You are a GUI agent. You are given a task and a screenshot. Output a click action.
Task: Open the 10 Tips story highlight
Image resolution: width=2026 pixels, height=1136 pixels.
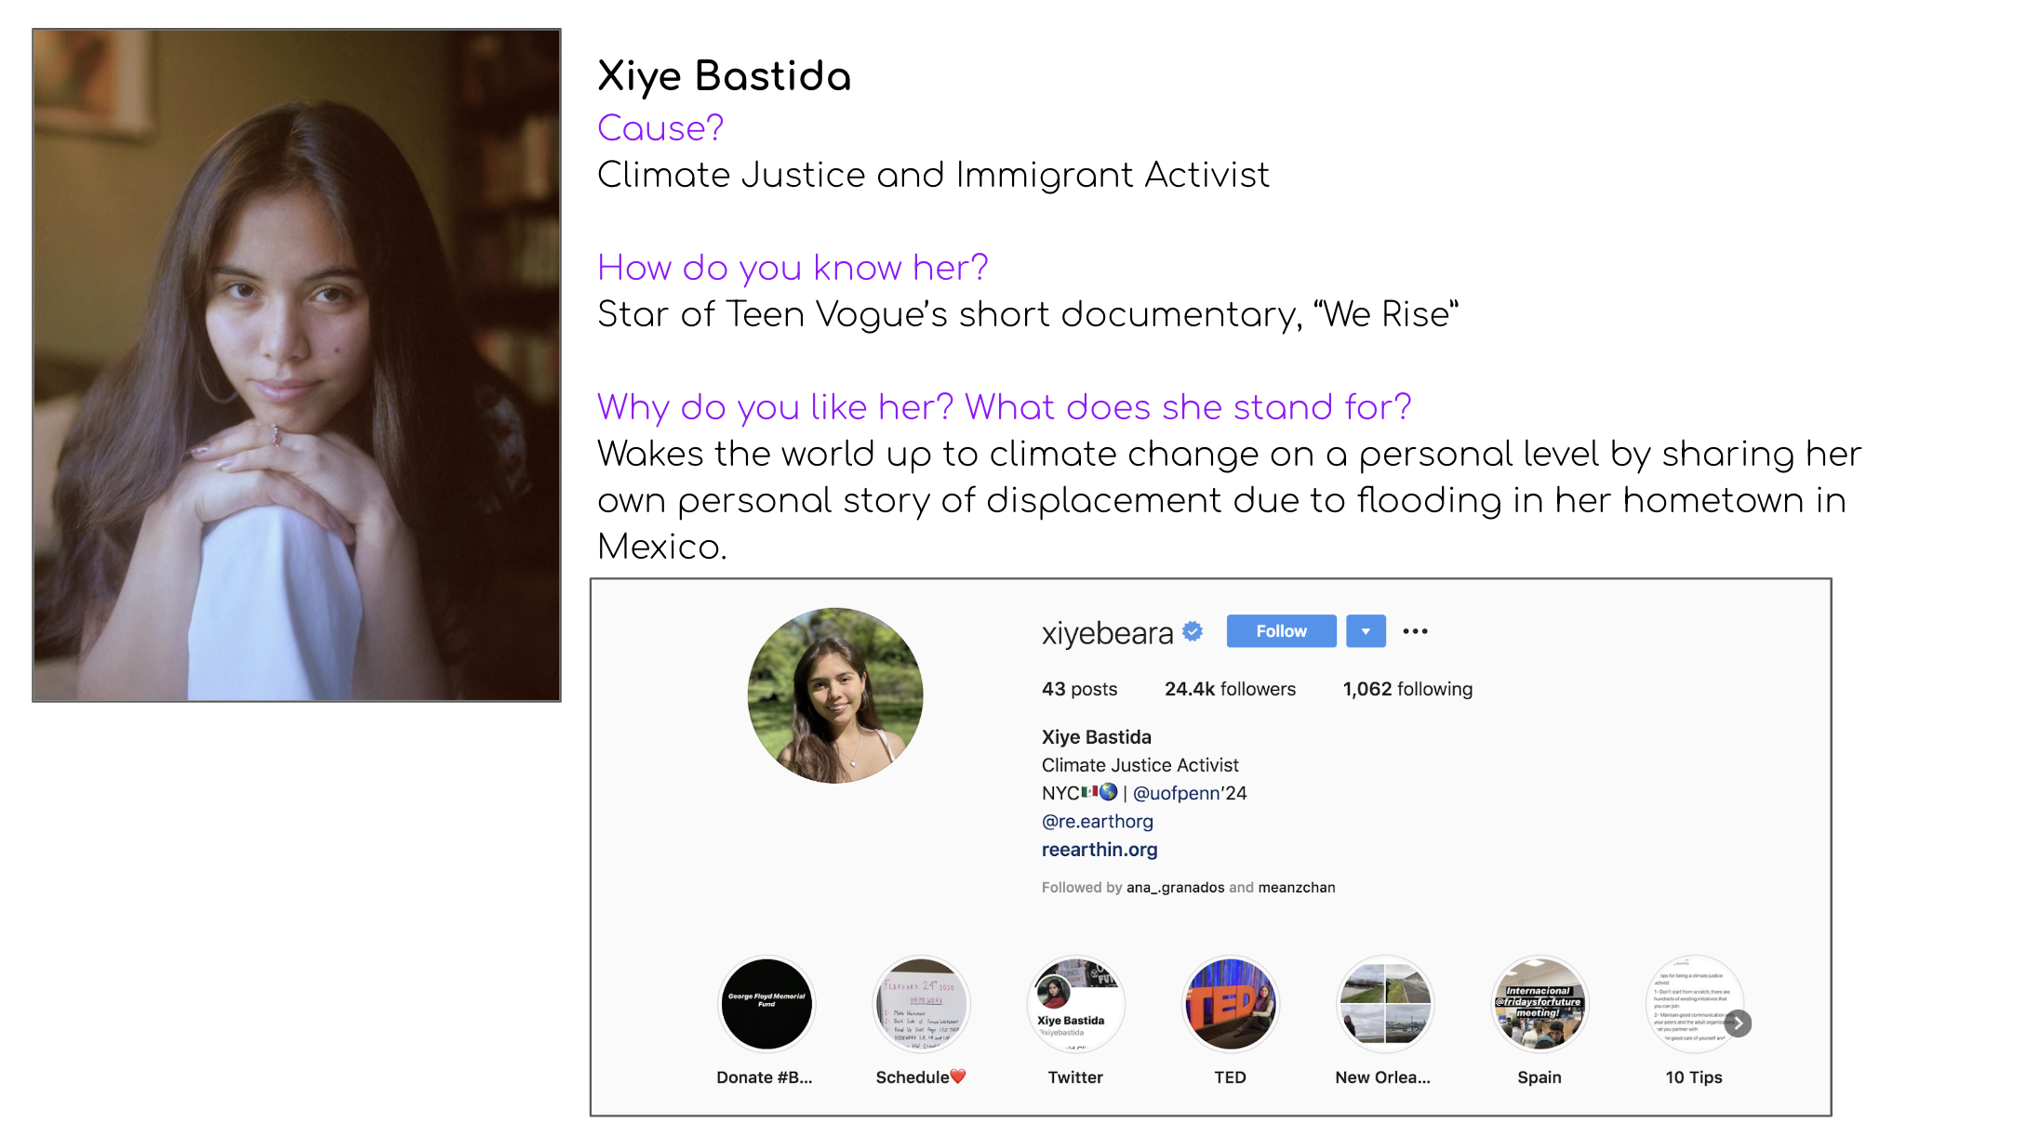[1692, 1004]
